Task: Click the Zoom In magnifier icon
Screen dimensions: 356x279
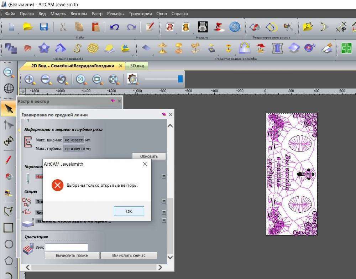Action: [x=29, y=79]
